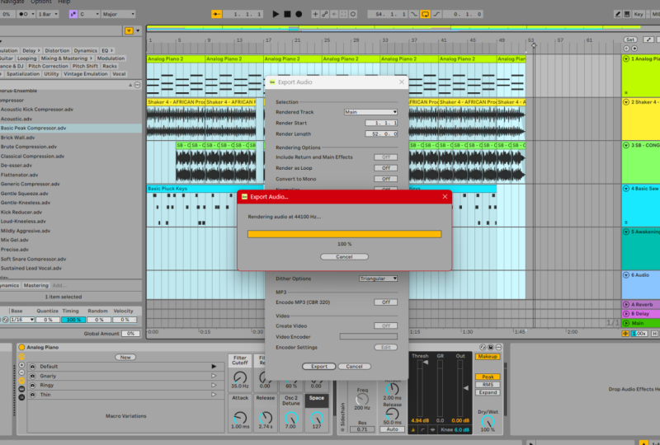Viewport: 660px width, 445px height.
Task: Open the root note C dropdown
Action: click(89, 14)
